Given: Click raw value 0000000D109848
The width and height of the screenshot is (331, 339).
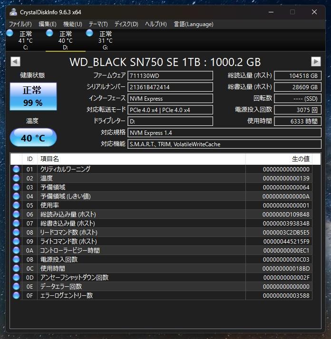Looking at the screenshot, I should pyautogui.click(x=286, y=214).
